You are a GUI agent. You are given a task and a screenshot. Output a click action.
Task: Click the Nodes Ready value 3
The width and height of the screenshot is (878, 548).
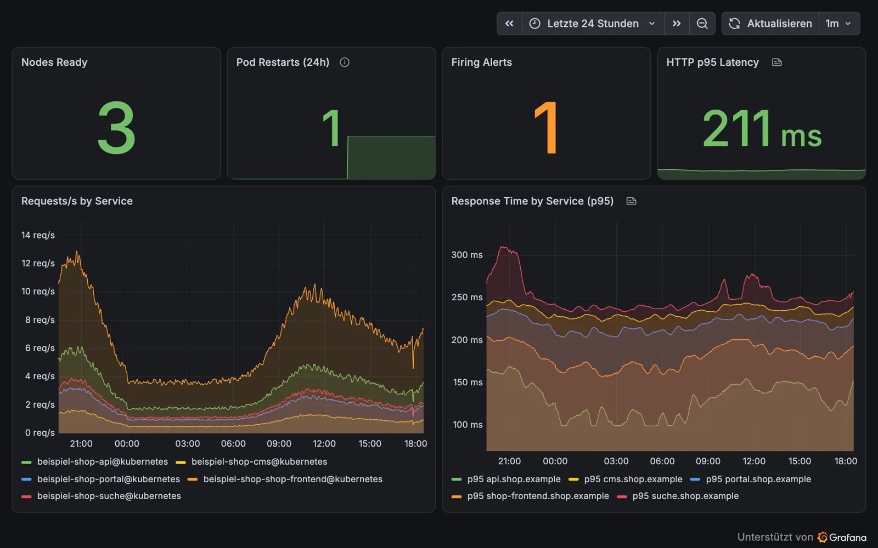(116, 129)
